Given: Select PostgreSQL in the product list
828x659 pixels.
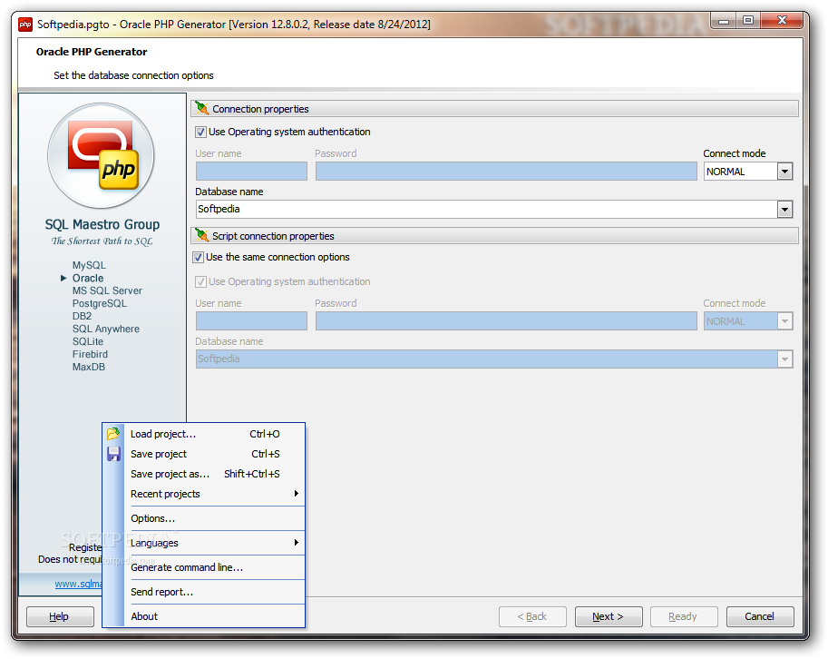Looking at the screenshot, I should click(99, 303).
